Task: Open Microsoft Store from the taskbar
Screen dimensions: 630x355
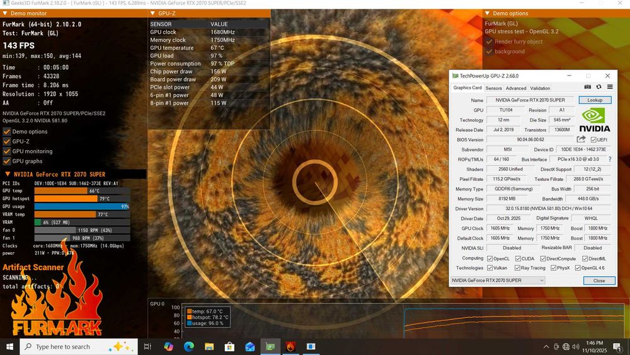Action: pos(229,347)
